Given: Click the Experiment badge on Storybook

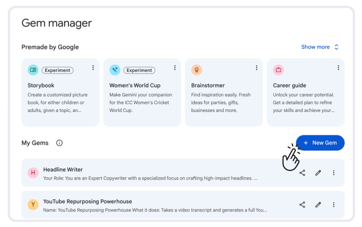Looking at the screenshot, I should click(57, 70).
